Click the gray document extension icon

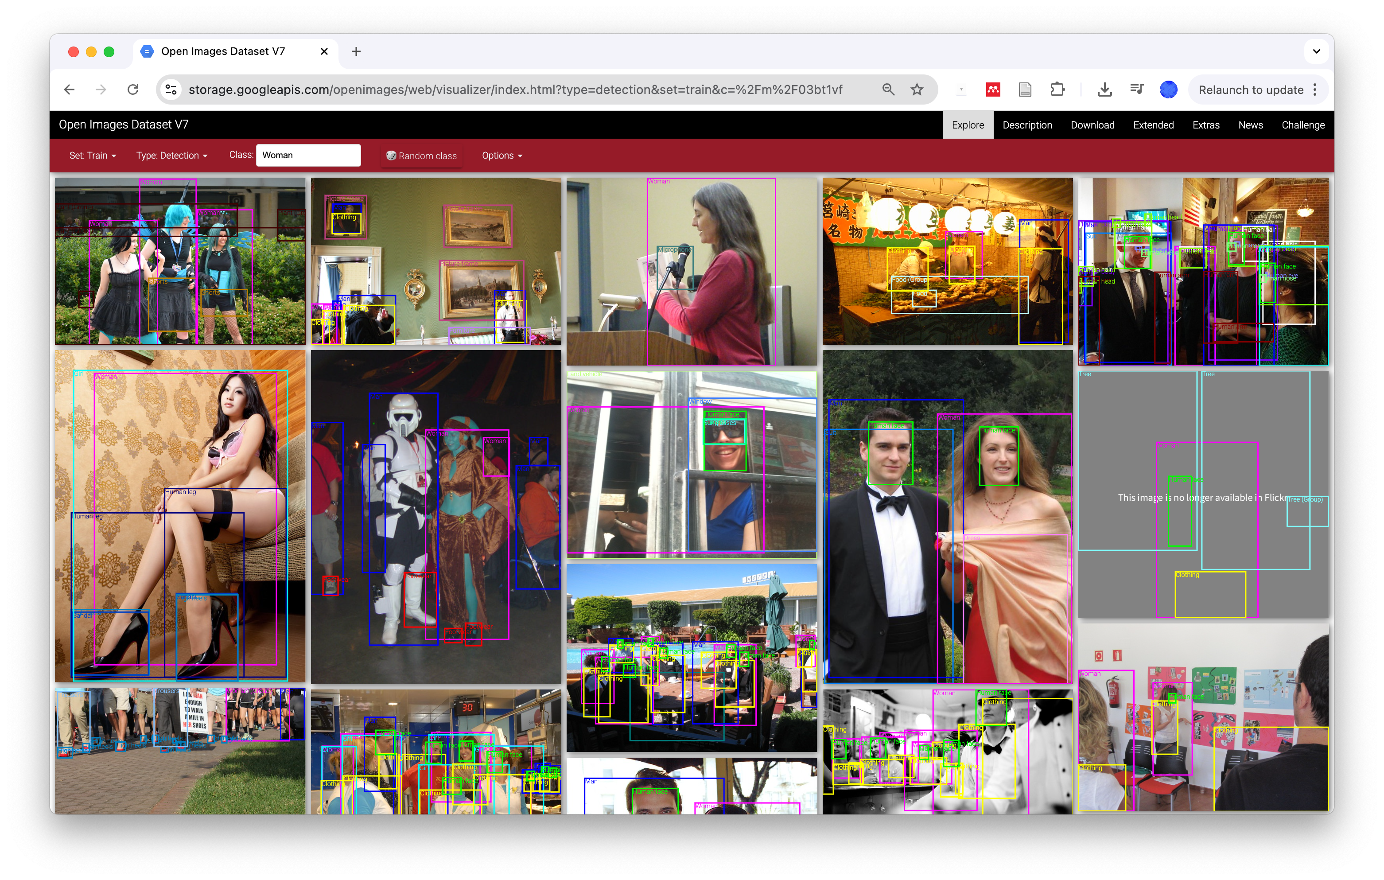1025,90
